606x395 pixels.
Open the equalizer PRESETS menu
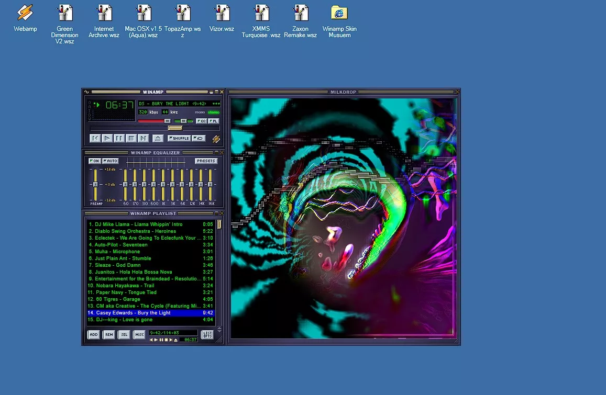coord(206,161)
